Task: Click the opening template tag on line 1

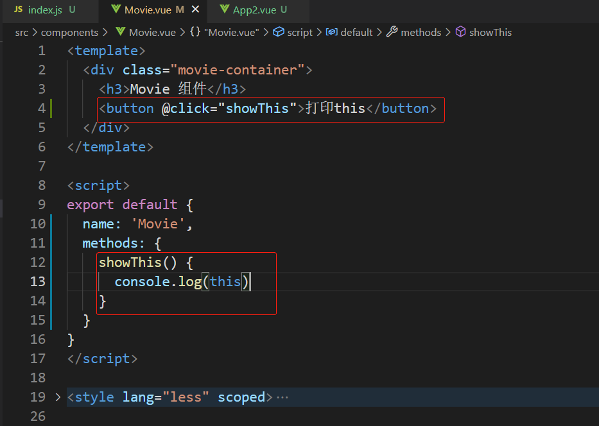Action: pos(106,51)
